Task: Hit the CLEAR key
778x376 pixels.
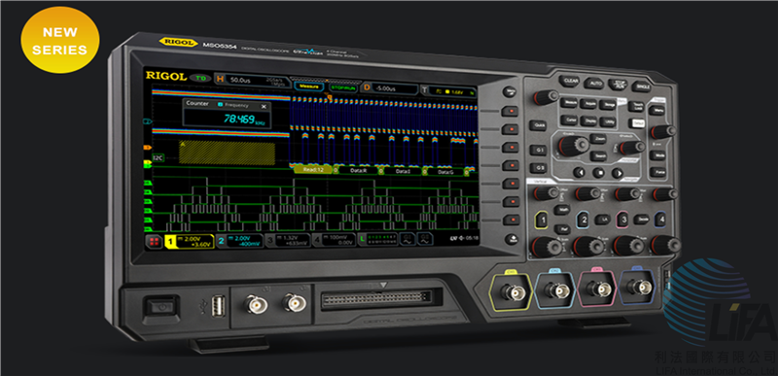Action: pos(569,81)
